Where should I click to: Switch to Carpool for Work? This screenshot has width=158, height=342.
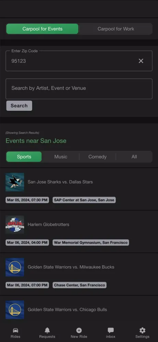116,29
